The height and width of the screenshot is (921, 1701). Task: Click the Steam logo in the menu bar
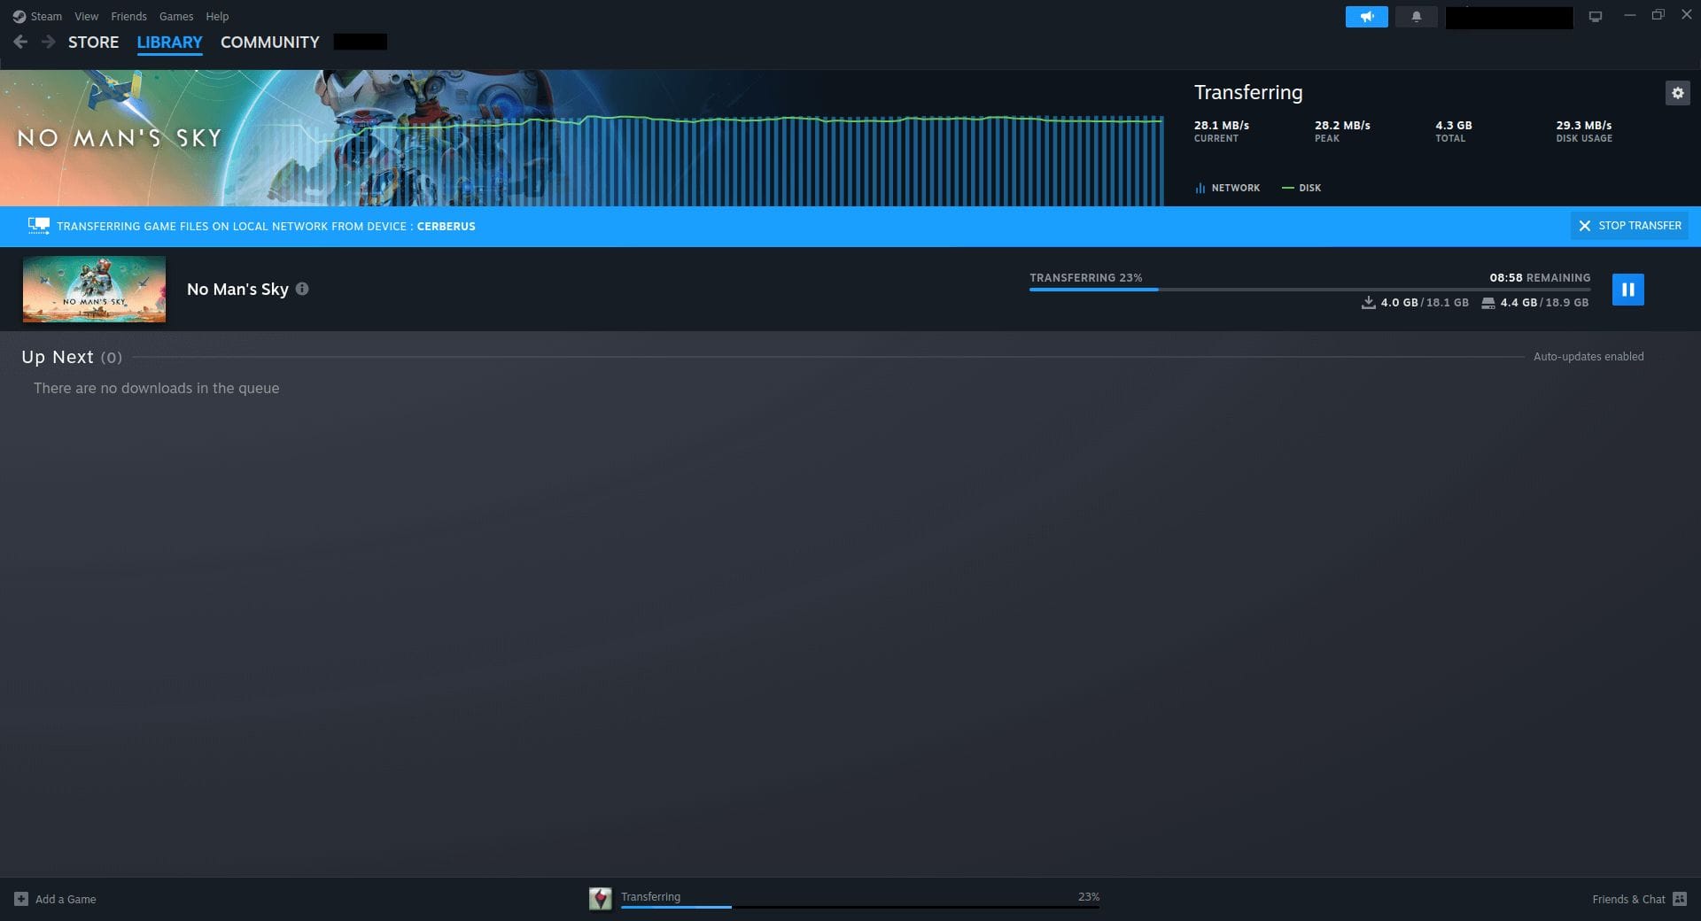point(19,16)
